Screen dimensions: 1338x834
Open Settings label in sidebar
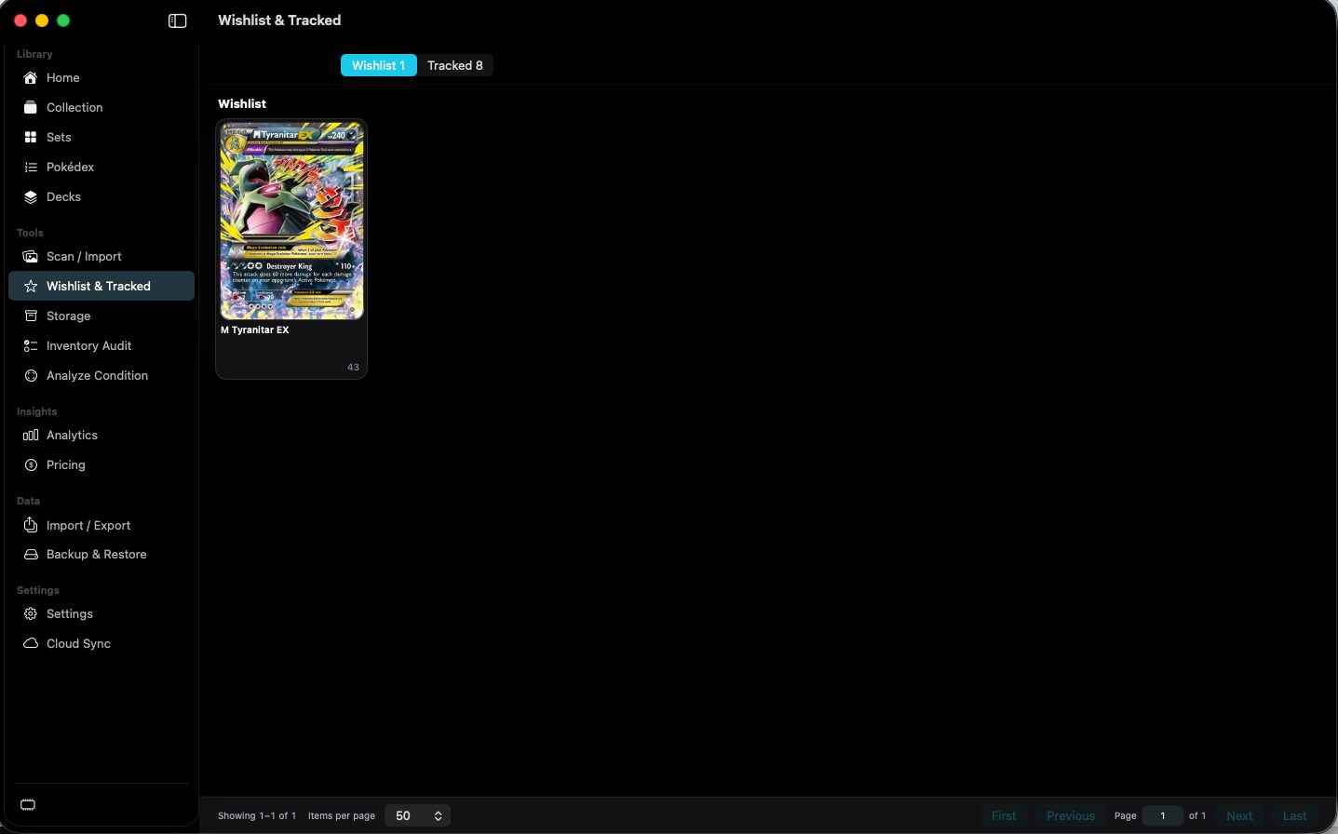pos(69,613)
